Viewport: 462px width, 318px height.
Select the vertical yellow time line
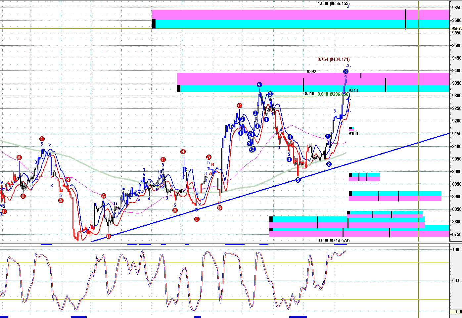pos(419,159)
